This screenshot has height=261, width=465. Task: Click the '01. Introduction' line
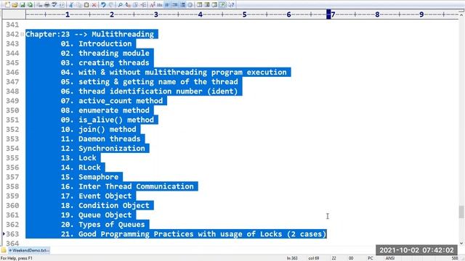pyautogui.click(x=96, y=43)
